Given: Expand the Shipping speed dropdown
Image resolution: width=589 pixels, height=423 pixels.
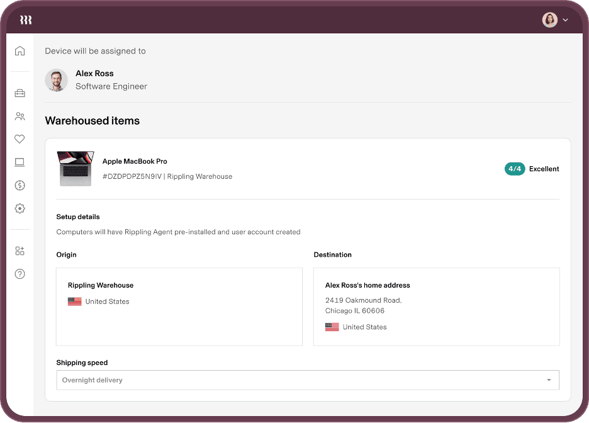Looking at the screenshot, I should 307,380.
